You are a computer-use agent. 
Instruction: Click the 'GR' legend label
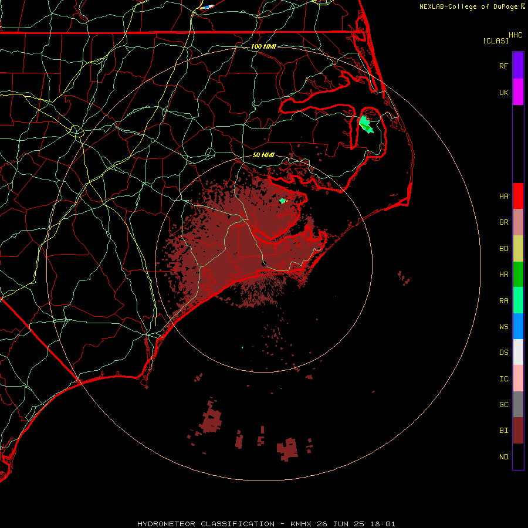504,222
